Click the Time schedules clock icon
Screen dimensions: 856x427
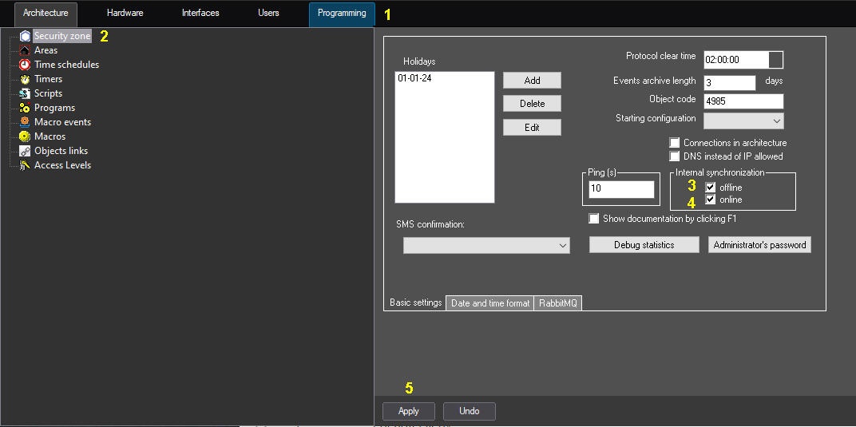[x=25, y=65]
